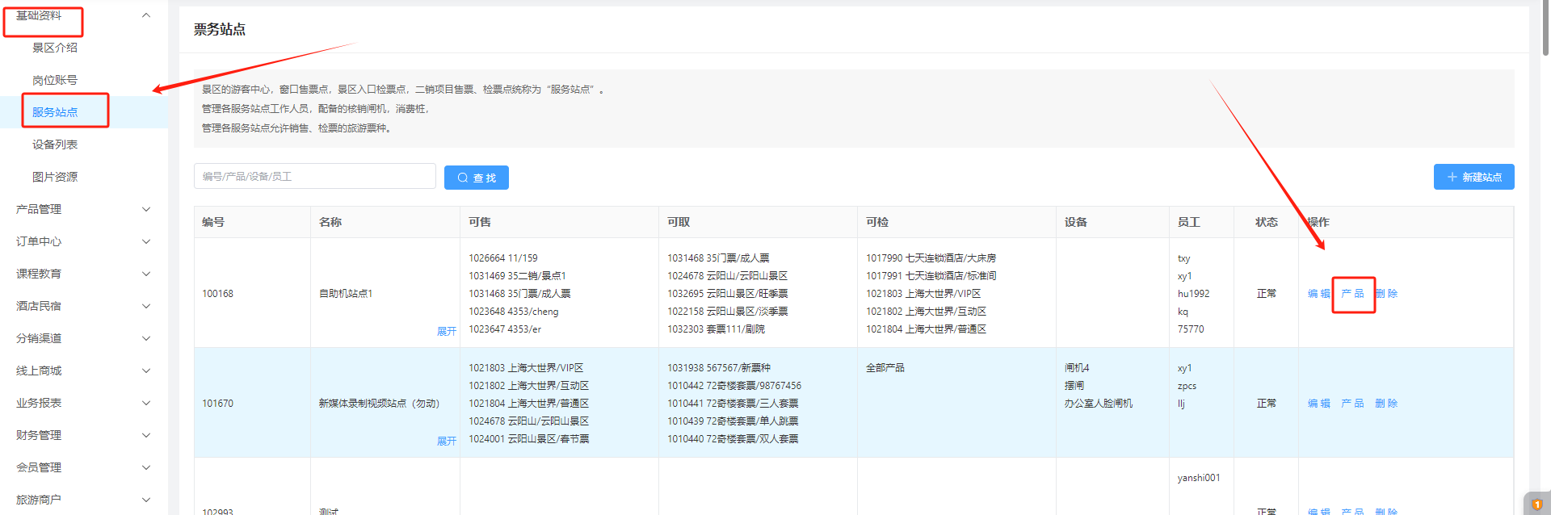
Task: Open 景区介绍 in the sidebar
Action: [x=55, y=48]
